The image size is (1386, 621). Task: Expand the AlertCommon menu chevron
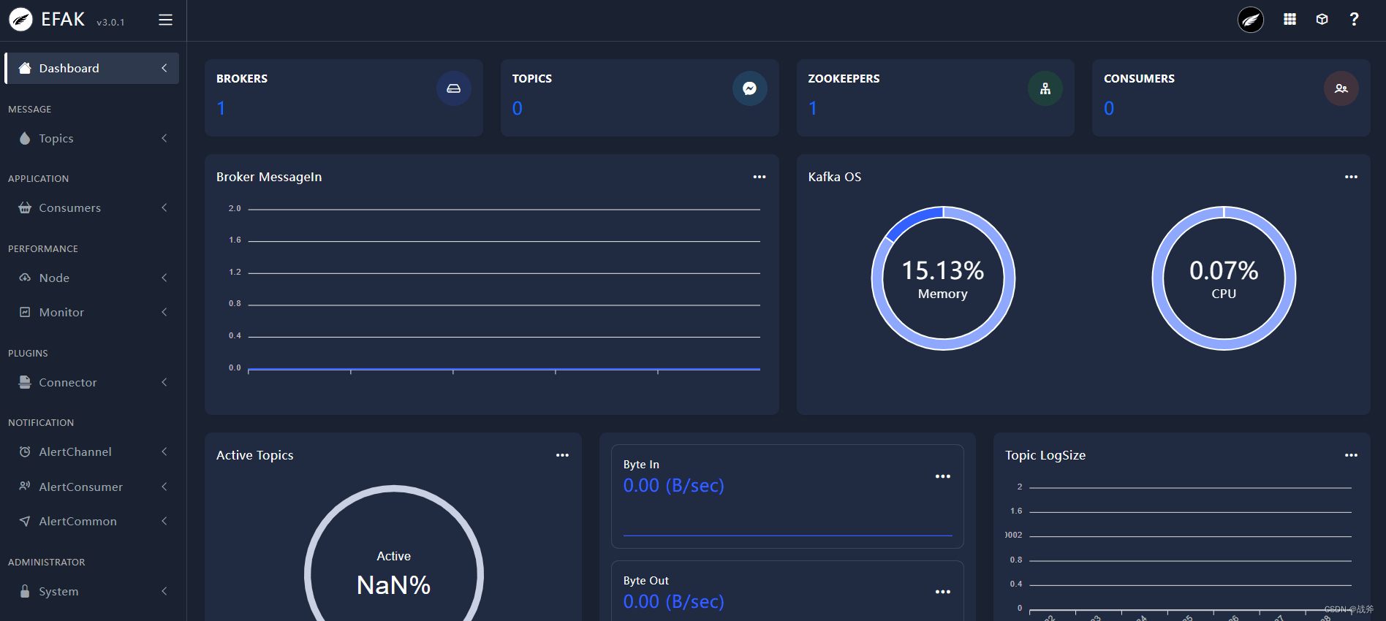164,521
